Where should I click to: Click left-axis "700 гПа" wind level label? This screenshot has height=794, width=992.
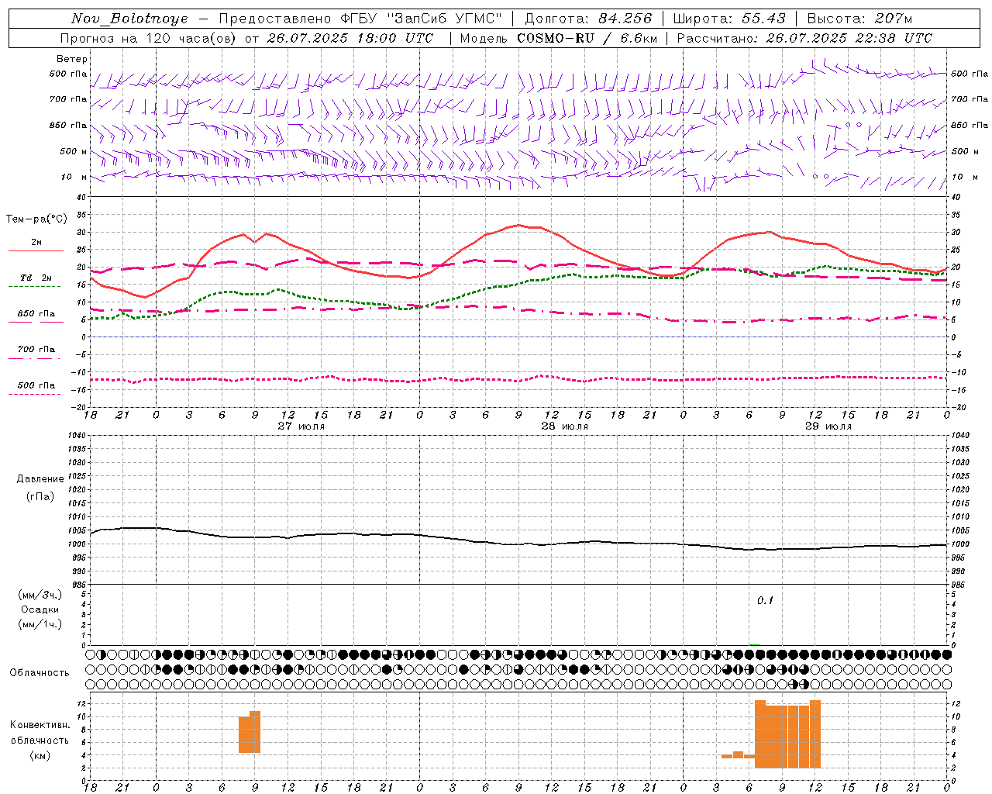[x=68, y=99]
